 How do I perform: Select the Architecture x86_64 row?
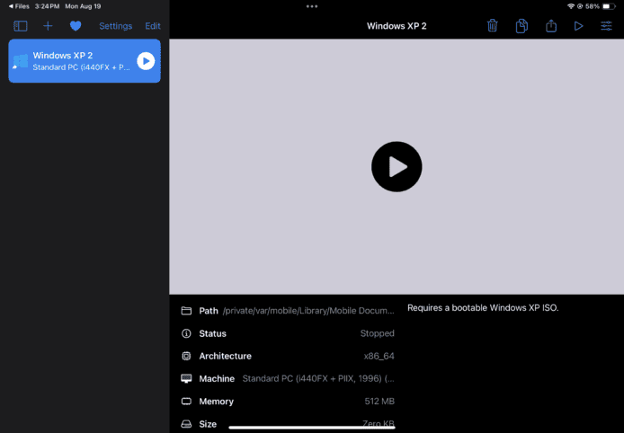point(287,357)
